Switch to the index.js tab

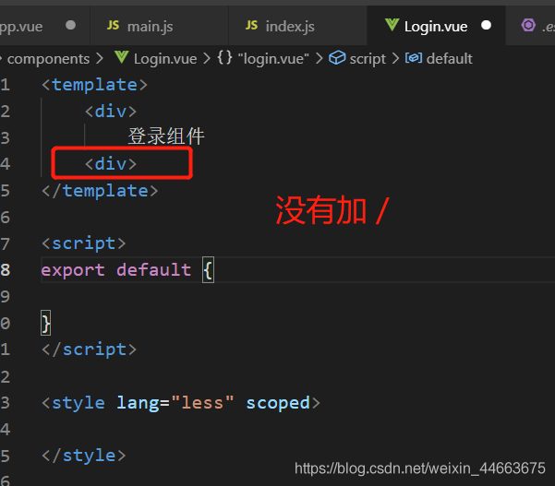[297, 26]
